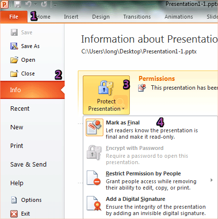Click the Add a Digital Signature ribbon icon
Viewport: 218px width, 219px height.
94,203
